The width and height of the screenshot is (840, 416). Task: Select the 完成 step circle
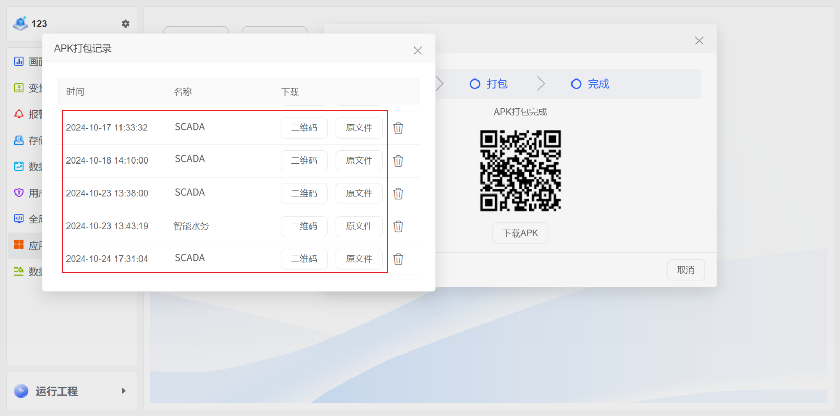click(x=576, y=84)
